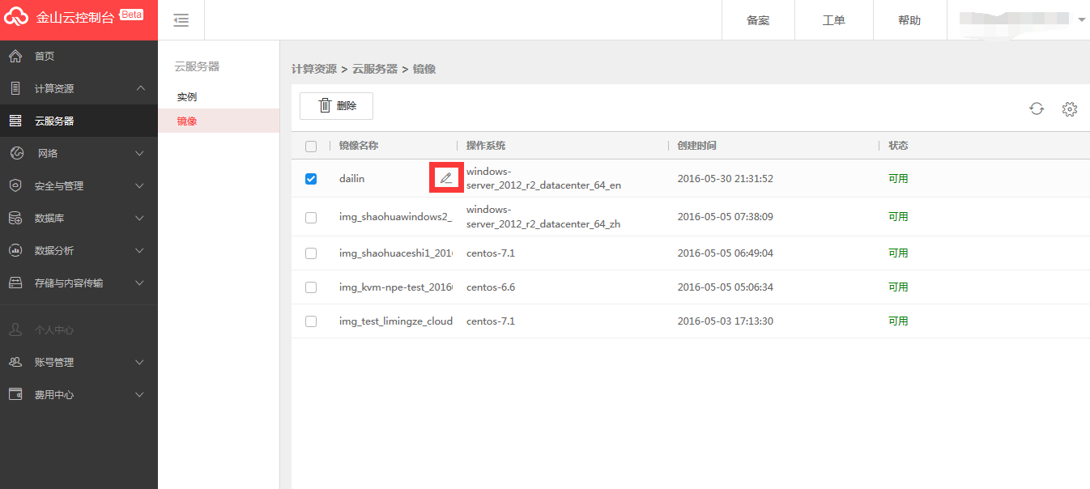Viewport: 1090px width, 489px height.
Task: Select 镜像 in the submenu
Action: [187, 121]
